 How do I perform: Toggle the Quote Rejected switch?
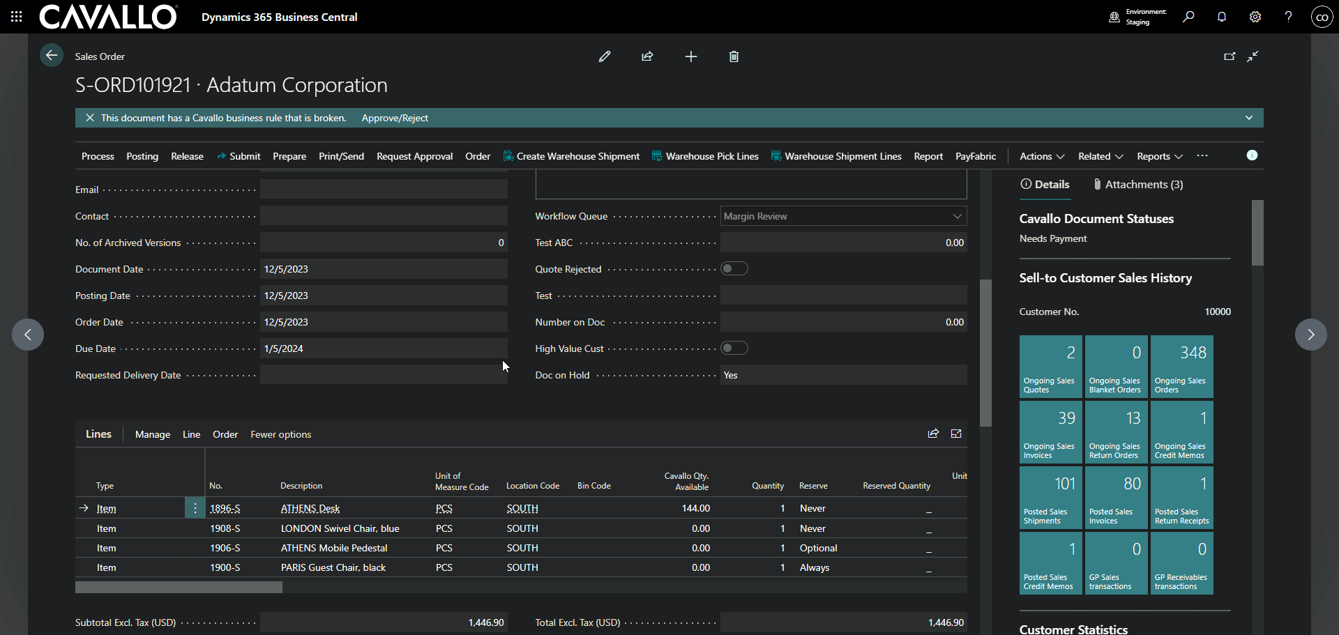coord(734,269)
